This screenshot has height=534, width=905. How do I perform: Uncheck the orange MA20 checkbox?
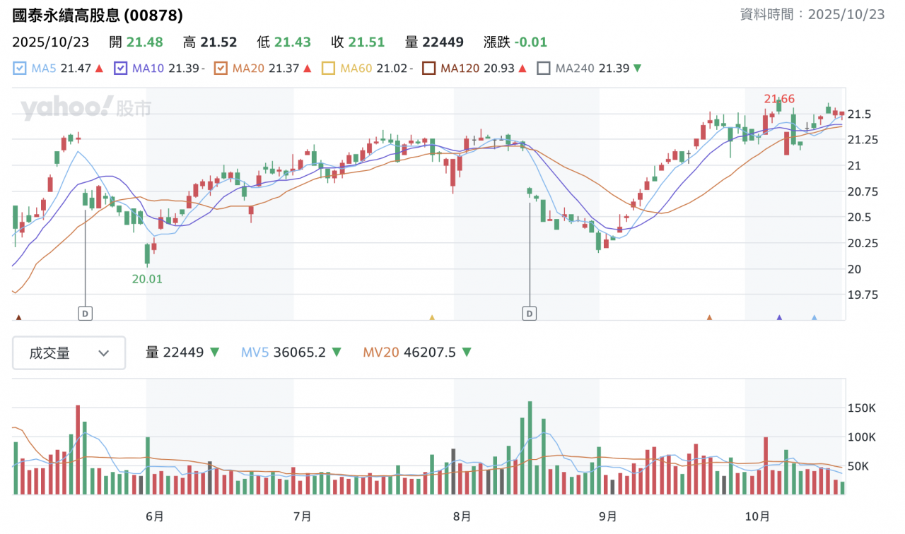(x=221, y=69)
